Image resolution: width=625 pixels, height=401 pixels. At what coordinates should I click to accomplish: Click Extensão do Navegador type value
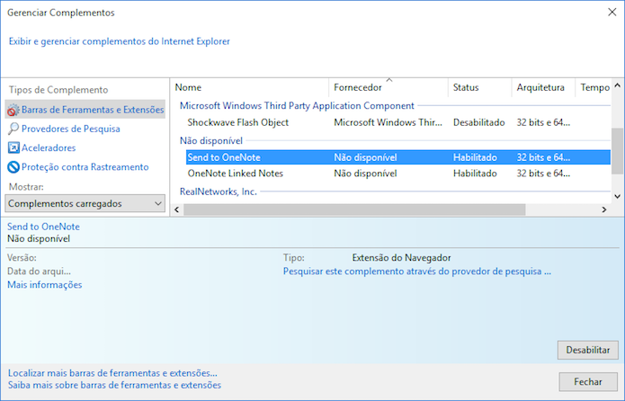[401, 258]
